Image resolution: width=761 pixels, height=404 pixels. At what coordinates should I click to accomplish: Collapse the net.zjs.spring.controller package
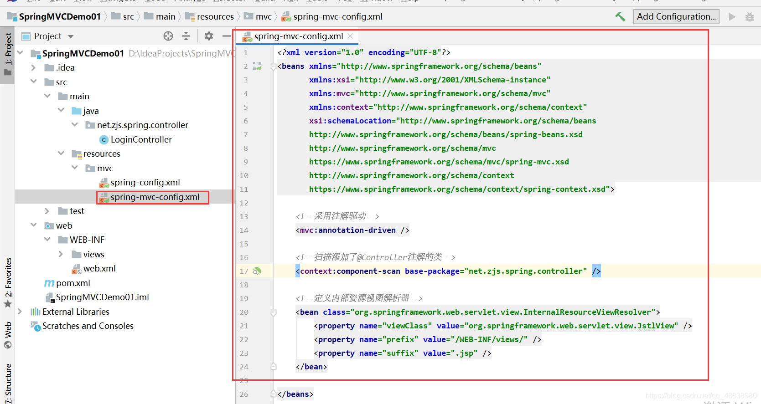tap(74, 125)
